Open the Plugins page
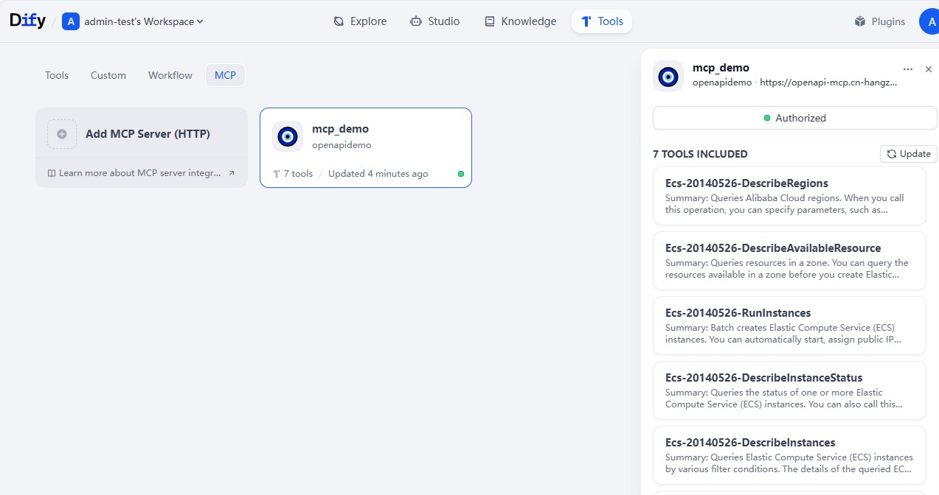This screenshot has width=939, height=495. (x=879, y=21)
